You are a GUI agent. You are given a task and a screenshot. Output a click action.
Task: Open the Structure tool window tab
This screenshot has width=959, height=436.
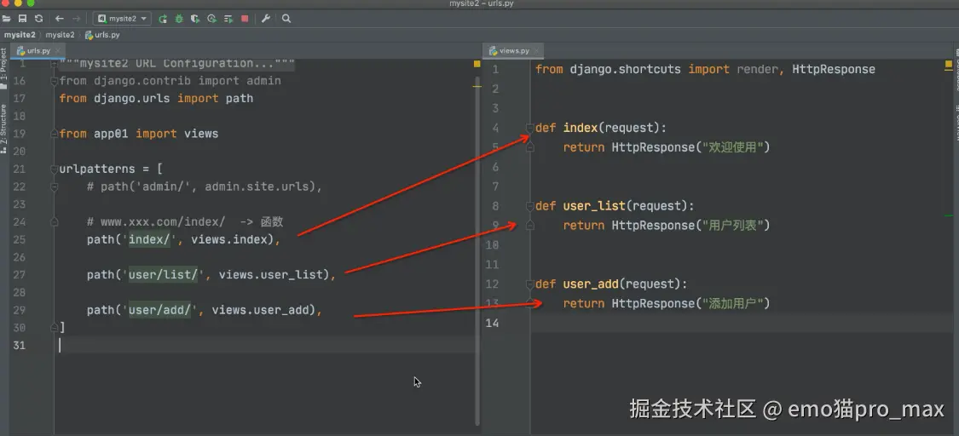[3, 129]
